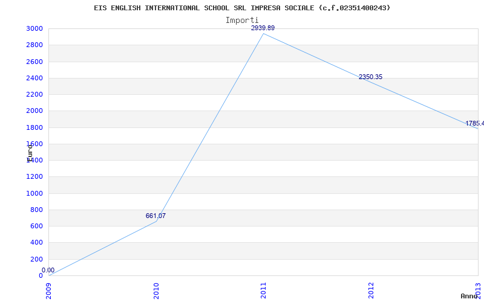Click the y-axis value 400
484x302 pixels.
point(37,243)
